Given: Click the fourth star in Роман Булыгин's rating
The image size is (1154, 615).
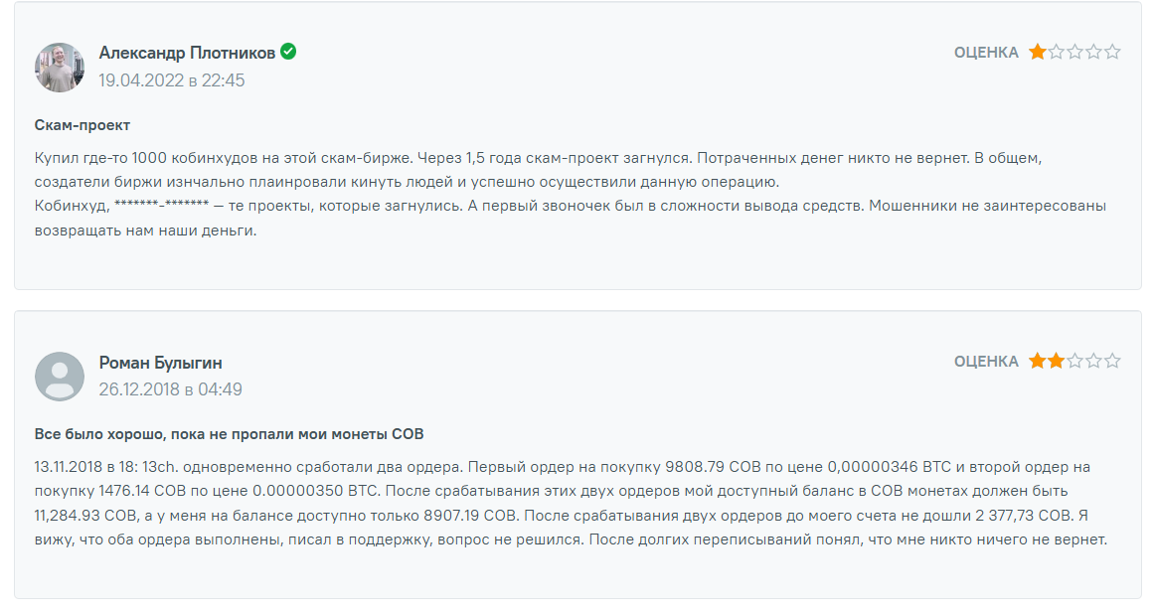Looking at the screenshot, I should [1093, 361].
